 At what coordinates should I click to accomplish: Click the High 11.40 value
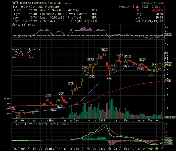33,14
